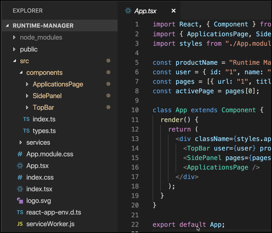The width and height of the screenshot is (272, 233).
Task: Collapse the RUNTIME-MANAGER root folder arrow
Action: (x=7, y=26)
